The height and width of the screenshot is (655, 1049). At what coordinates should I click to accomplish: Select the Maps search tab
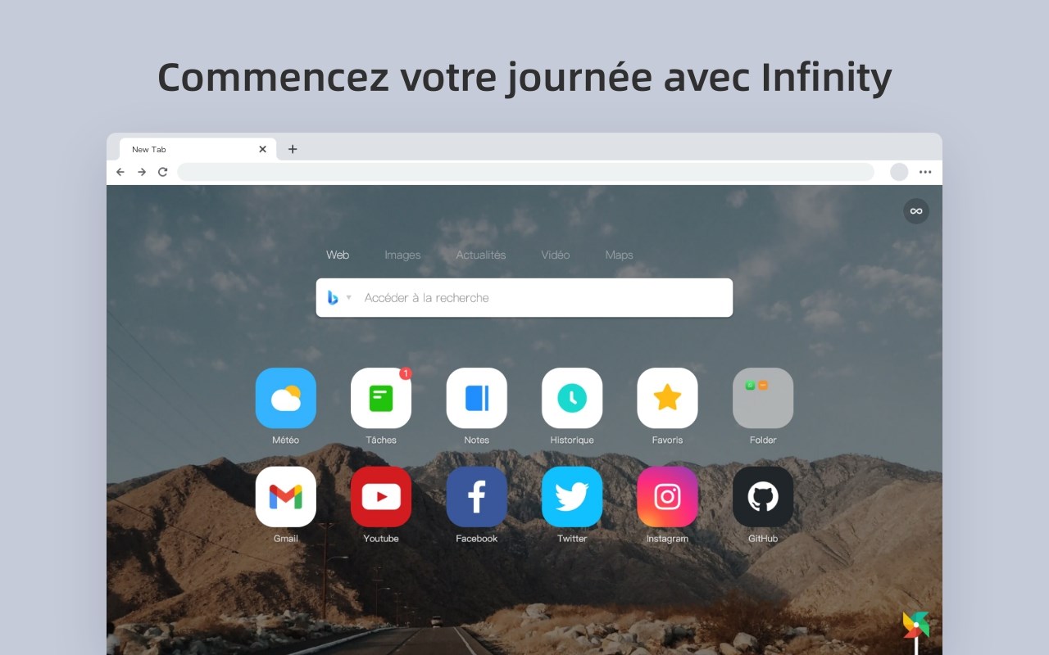click(619, 255)
